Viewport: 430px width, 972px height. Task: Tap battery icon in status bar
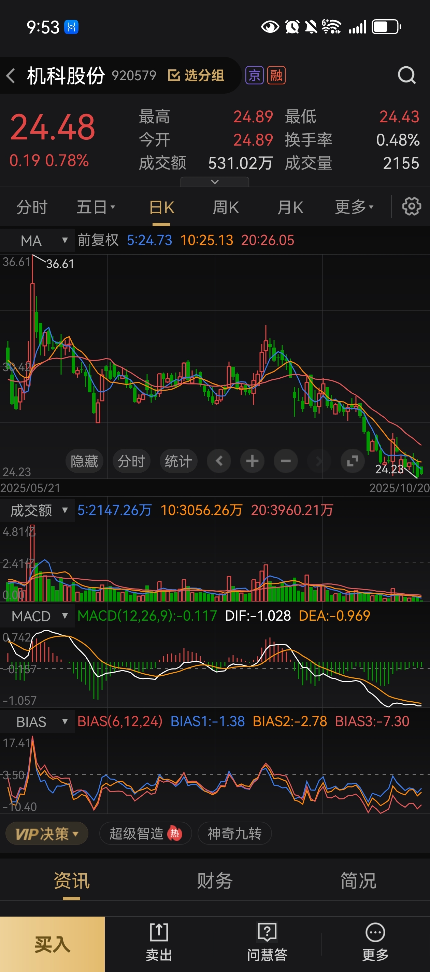click(386, 27)
